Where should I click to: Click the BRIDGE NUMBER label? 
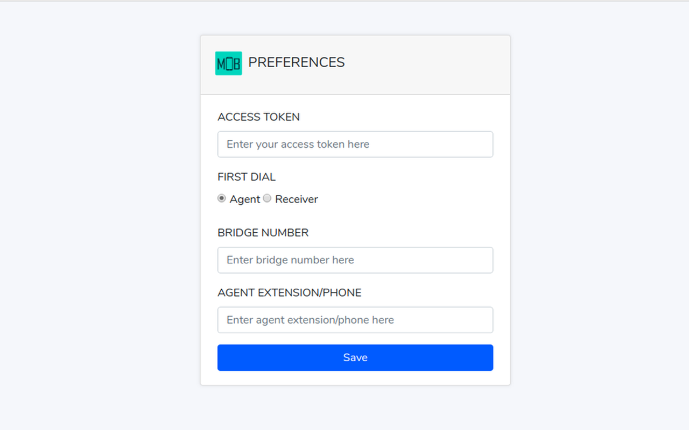tap(263, 232)
